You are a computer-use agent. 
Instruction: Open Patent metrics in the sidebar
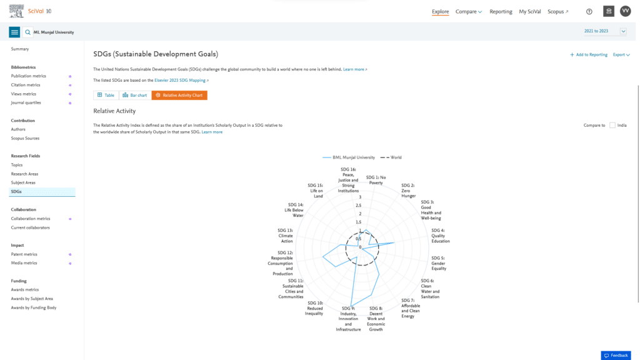(x=24, y=254)
